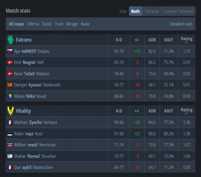The width and height of the screenshot is (201, 177).
Task: Switch side filter to Terrorist
Action: pos(152,11)
